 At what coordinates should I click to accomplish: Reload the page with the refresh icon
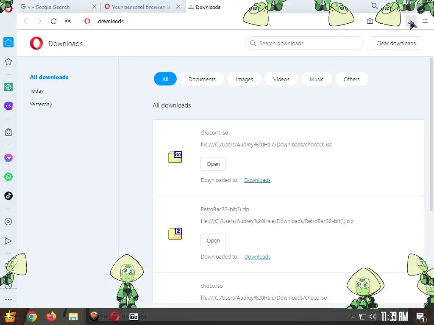click(53, 21)
